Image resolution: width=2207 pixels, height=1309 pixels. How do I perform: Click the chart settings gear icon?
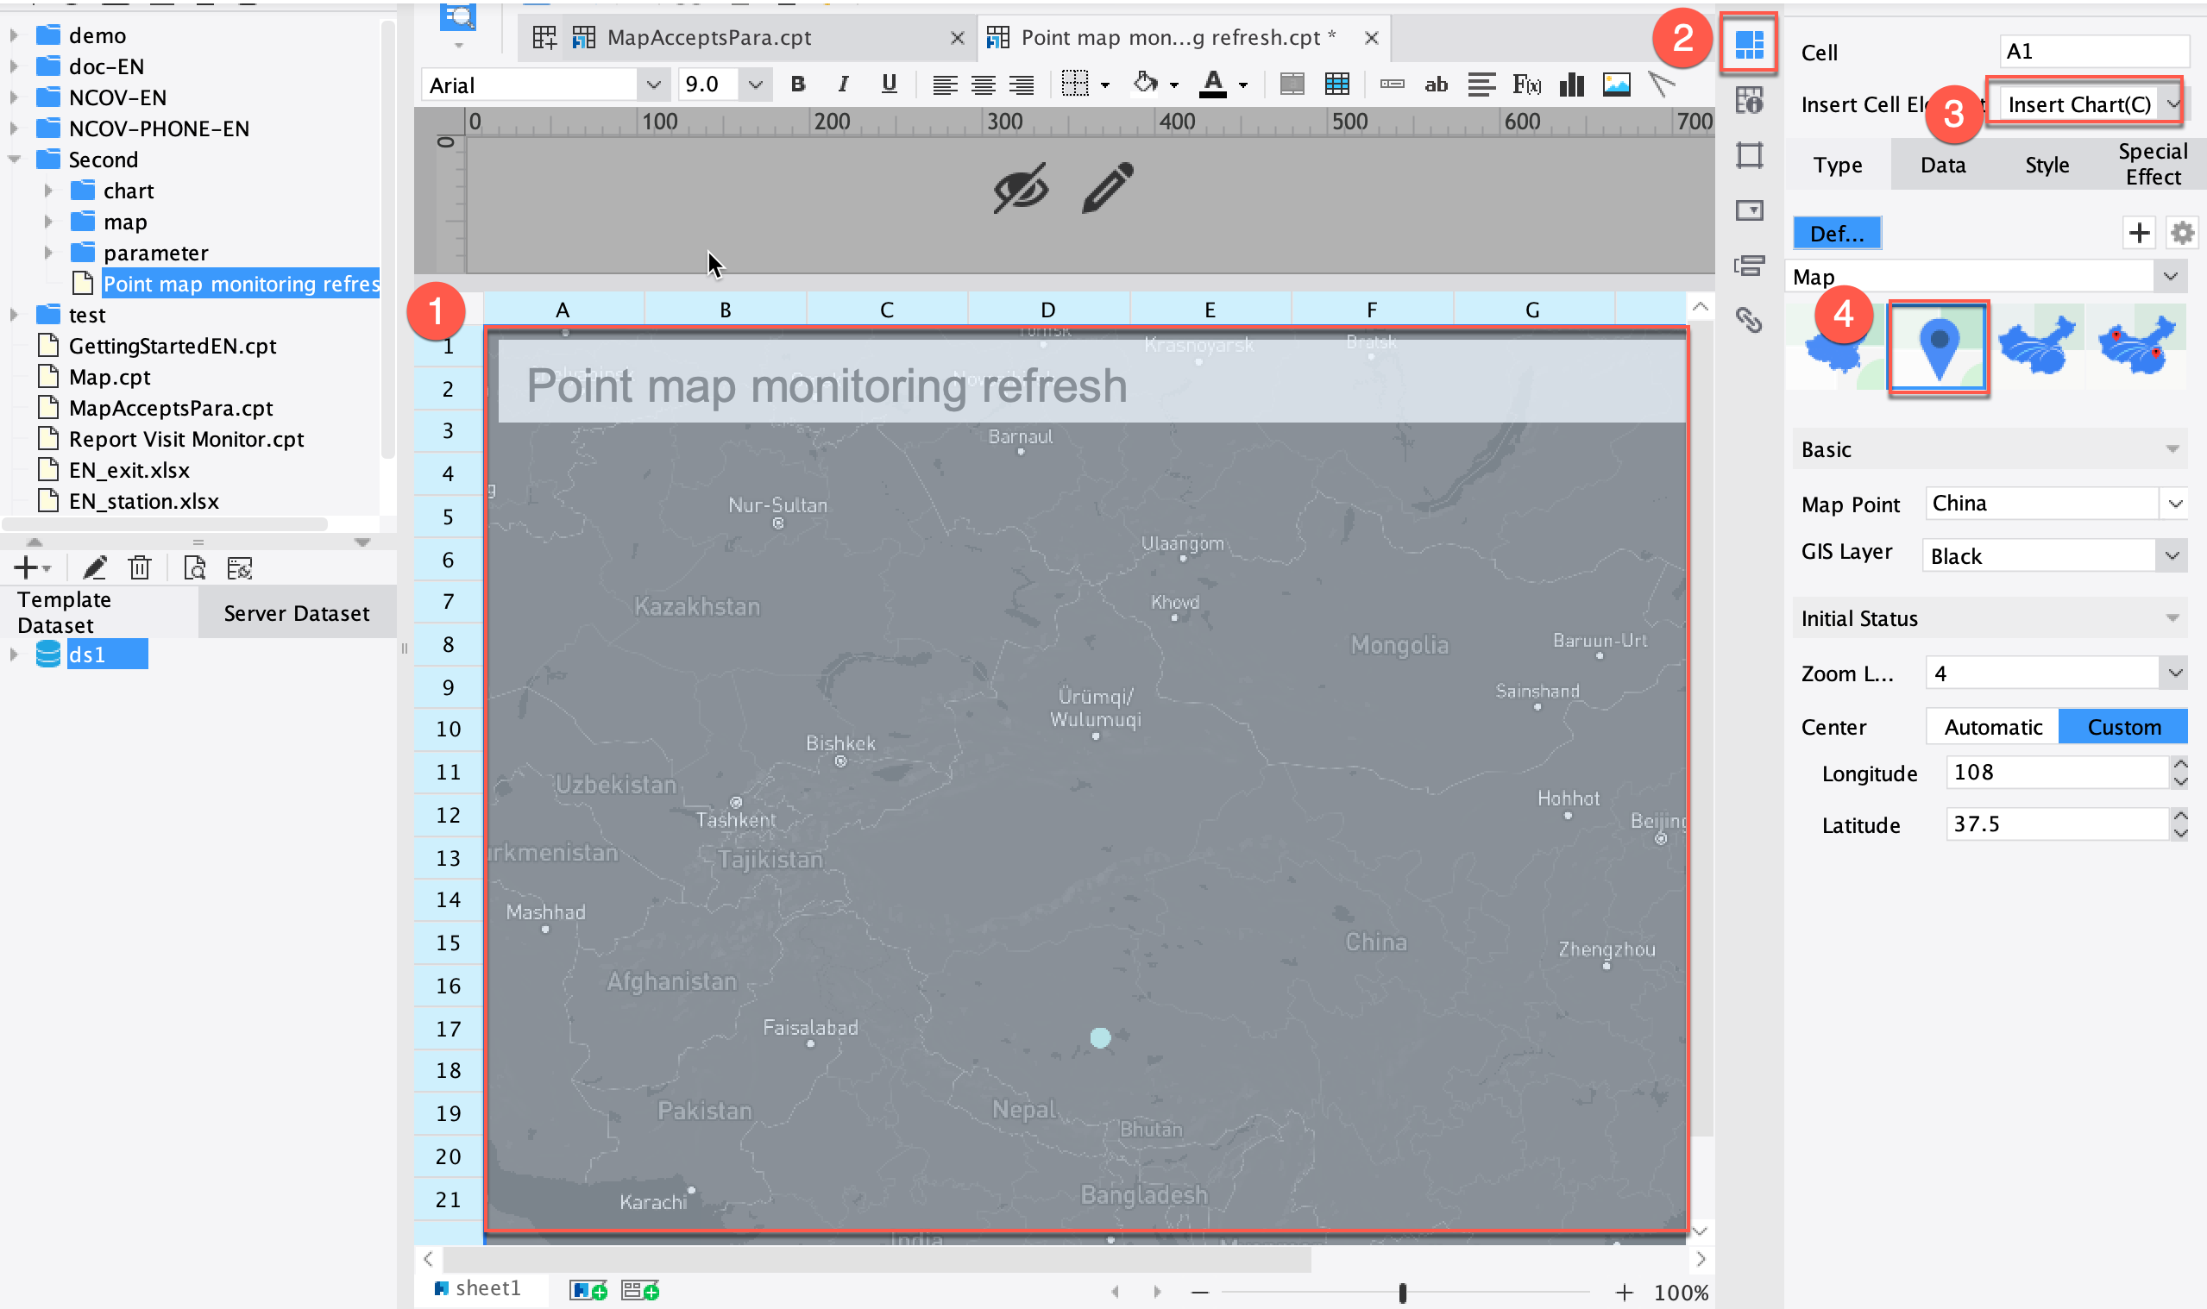pyautogui.click(x=2181, y=234)
